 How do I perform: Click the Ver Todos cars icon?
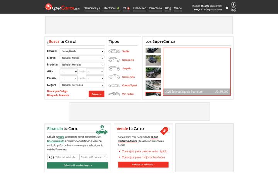114,94
